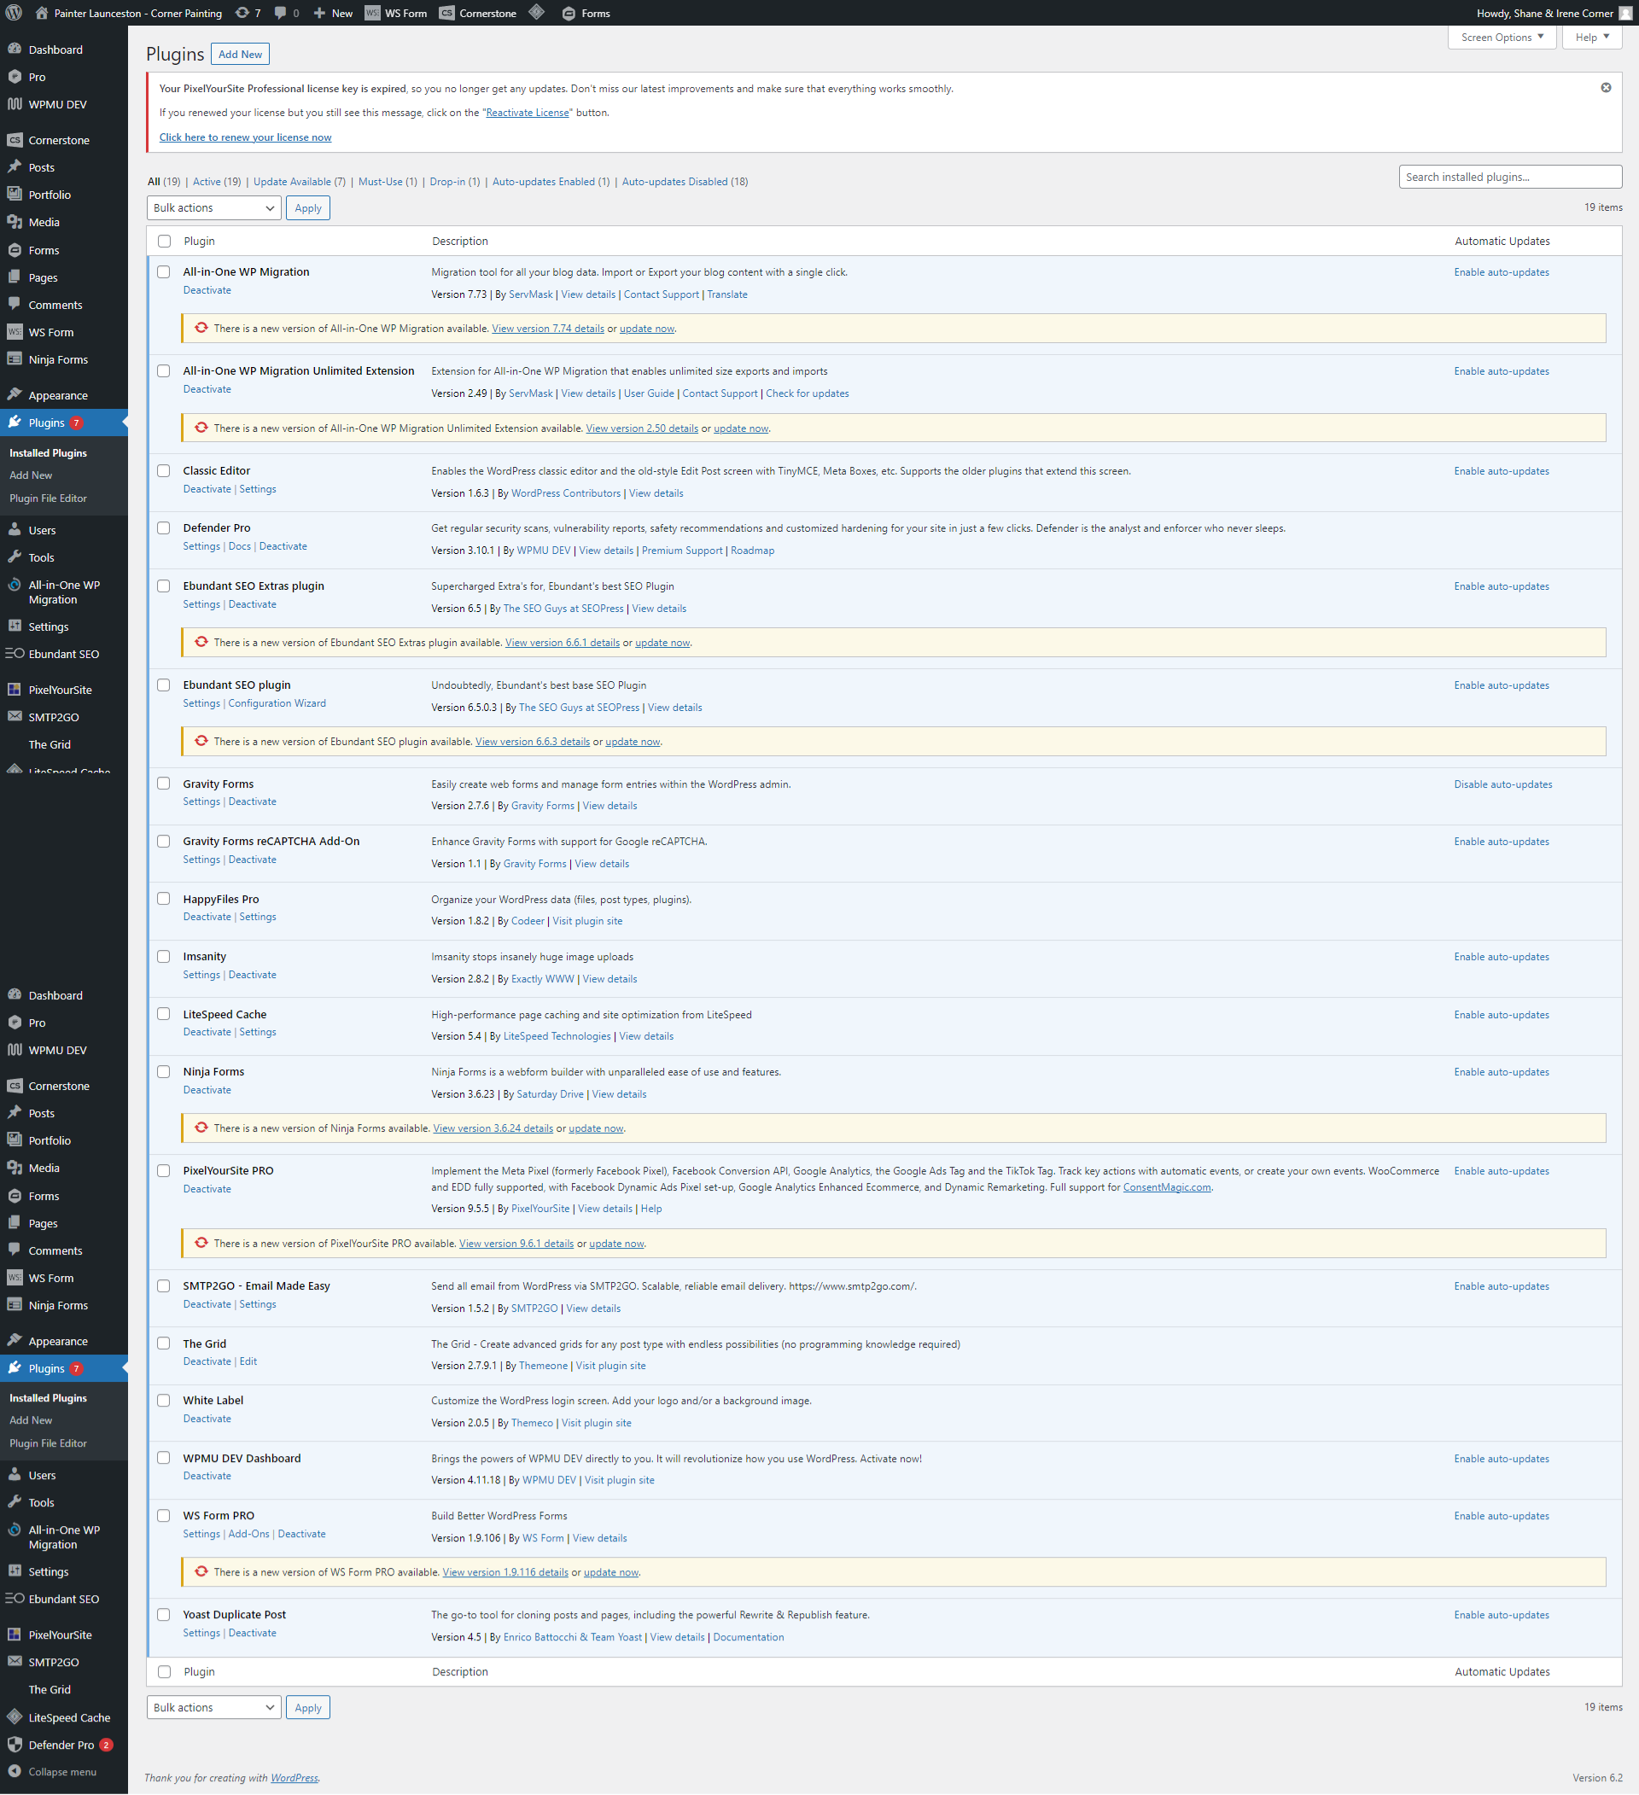The image size is (1639, 1795).
Task: Click the diamond icon next to Cornerstone in admin bar
Action: [x=537, y=13]
